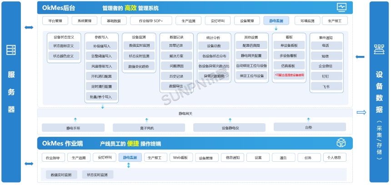Open the 设置 tab in 作业端
391x185 pixels.
point(258,157)
